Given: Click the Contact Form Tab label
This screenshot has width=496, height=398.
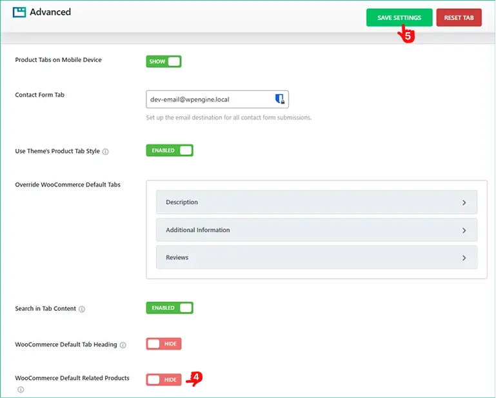Looking at the screenshot, I should coord(39,95).
